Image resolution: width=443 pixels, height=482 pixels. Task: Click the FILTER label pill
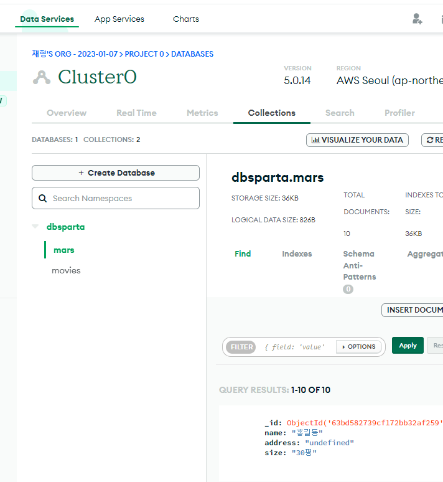point(241,347)
